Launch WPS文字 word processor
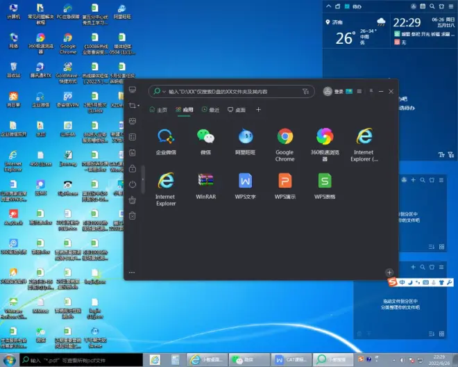Screen dimensions: 458x367 246,181
